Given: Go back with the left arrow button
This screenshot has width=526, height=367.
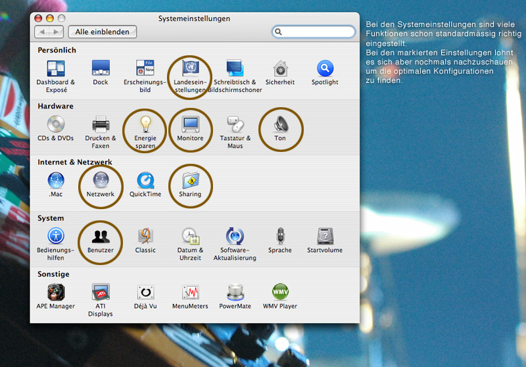Looking at the screenshot, I should (x=42, y=32).
